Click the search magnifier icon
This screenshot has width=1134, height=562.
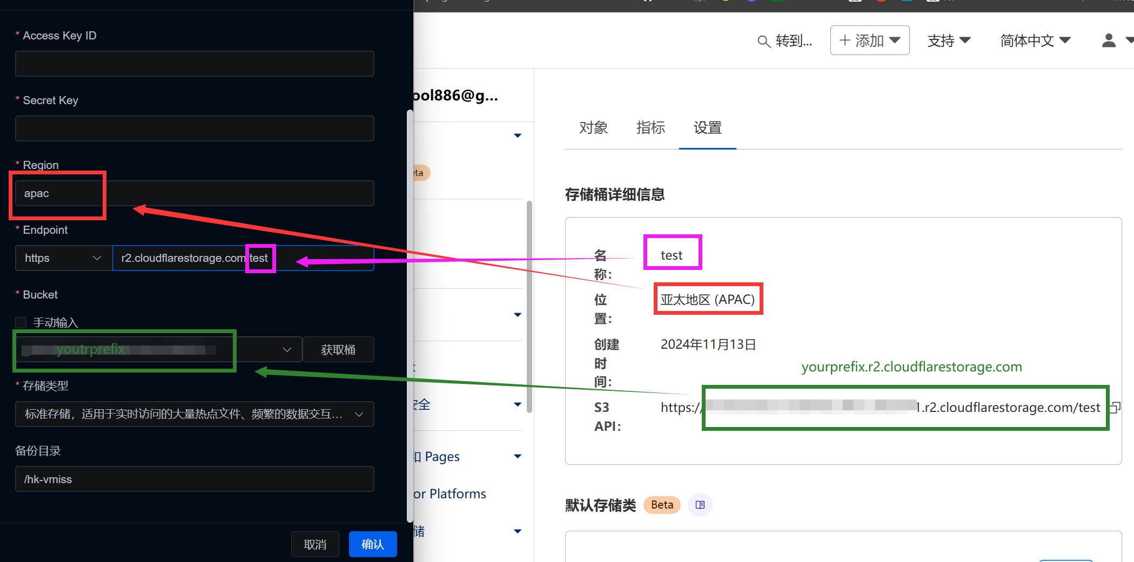[763, 41]
